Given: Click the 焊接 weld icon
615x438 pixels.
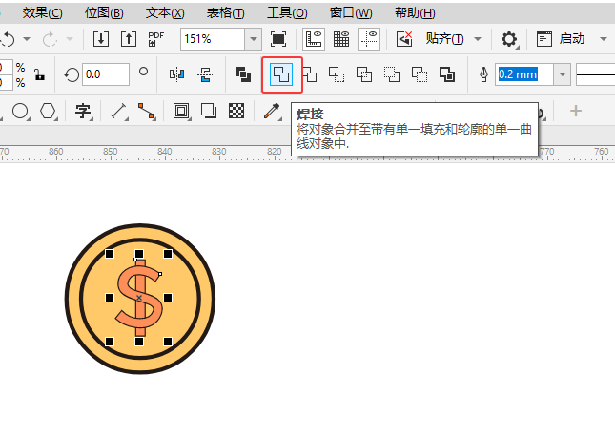Looking at the screenshot, I should tap(281, 74).
